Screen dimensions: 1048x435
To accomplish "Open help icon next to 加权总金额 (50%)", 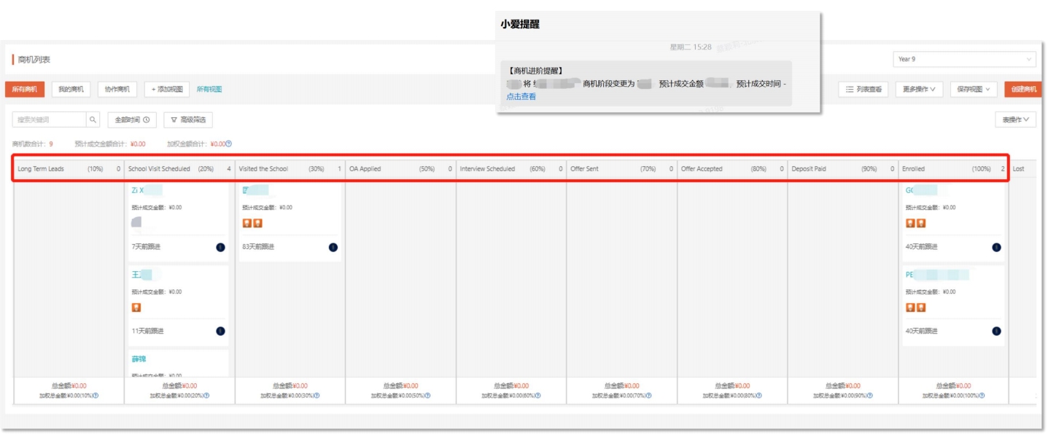I will pos(427,396).
